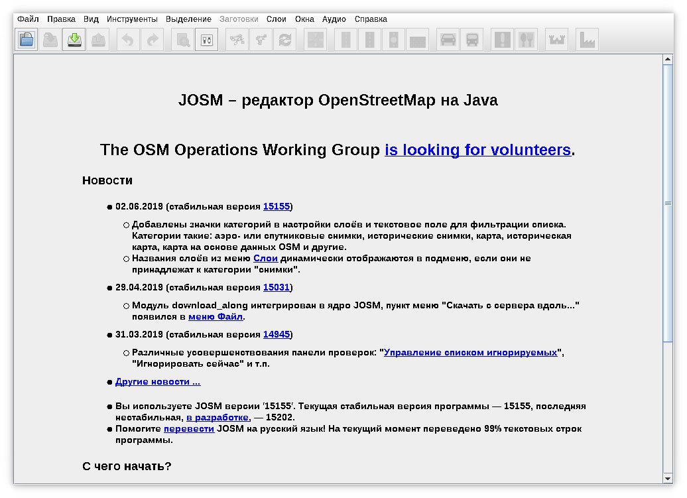Open 'Управление списком игнорируемых' link

[471, 353]
